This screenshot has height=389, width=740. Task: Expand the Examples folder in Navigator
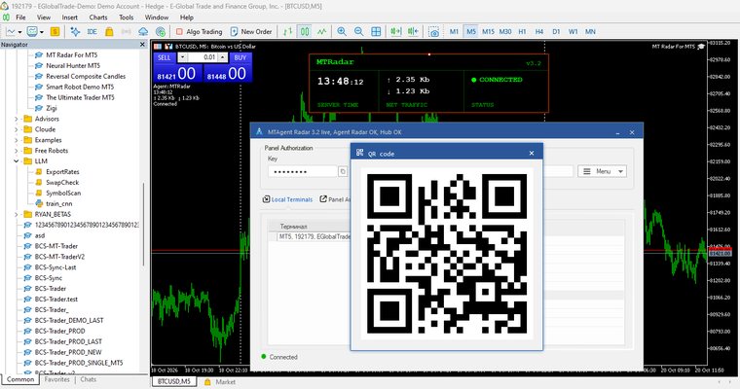[x=16, y=140]
